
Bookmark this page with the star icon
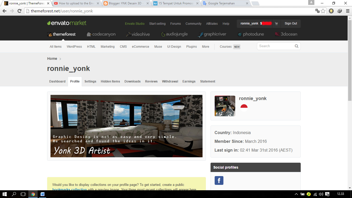[x=323, y=11]
